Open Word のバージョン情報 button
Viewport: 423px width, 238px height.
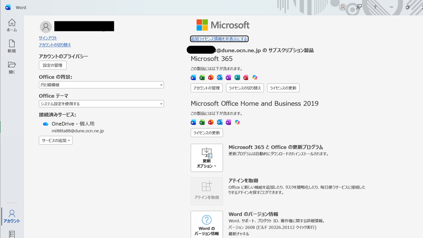207,224
